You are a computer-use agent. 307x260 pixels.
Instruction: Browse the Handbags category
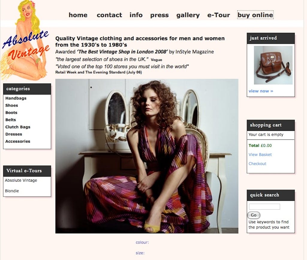pos(16,98)
